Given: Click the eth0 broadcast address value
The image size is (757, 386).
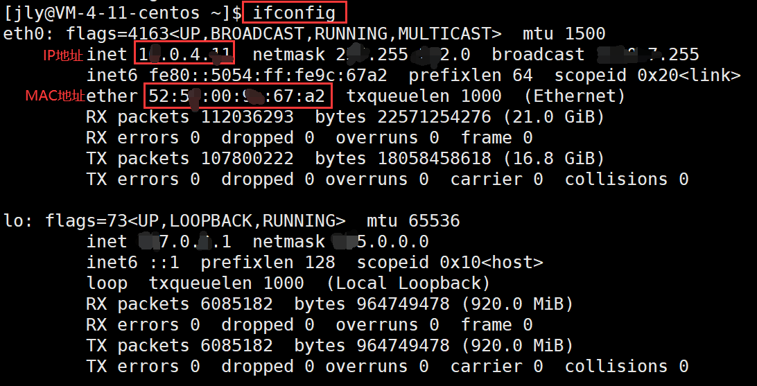Looking at the screenshot, I should click(647, 55).
